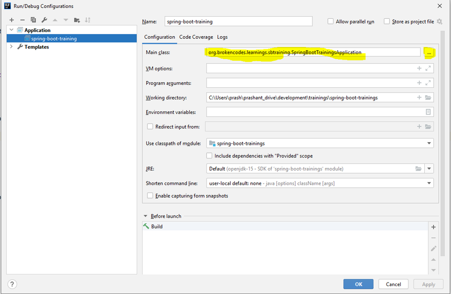The width and height of the screenshot is (451, 294).
Task: Click the Add New Configuration plus icon
Action: tap(12, 20)
